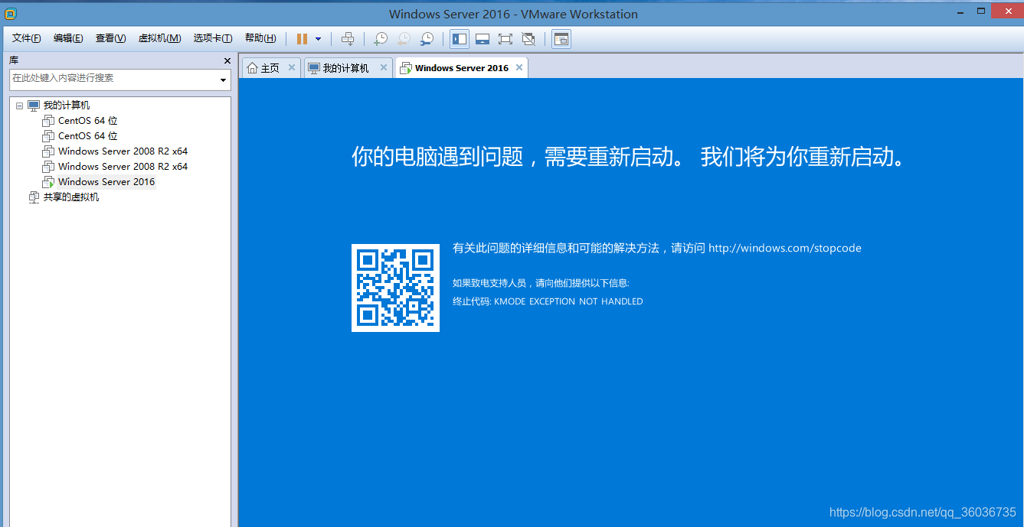Close the 主页 tab
The width and height of the screenshot is (1024, 527).
(x=291, y=67)
